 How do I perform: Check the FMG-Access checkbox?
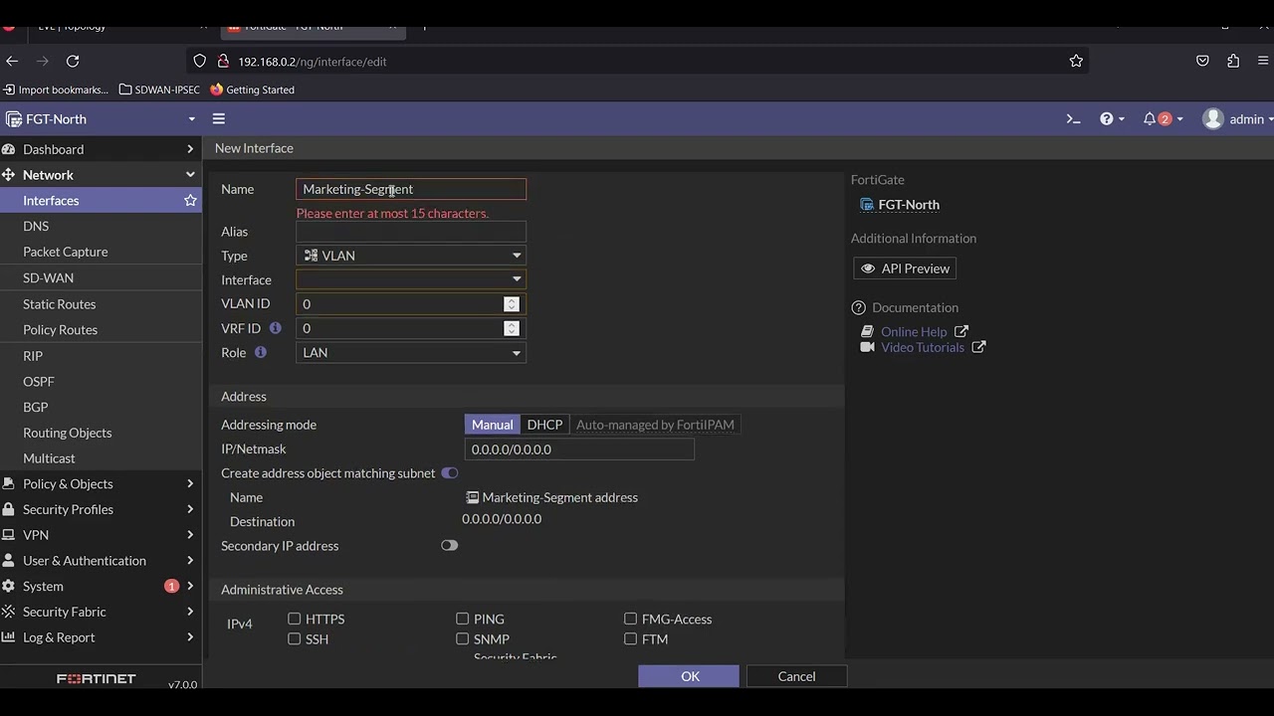pyautogui.click(x=631, y=619)
